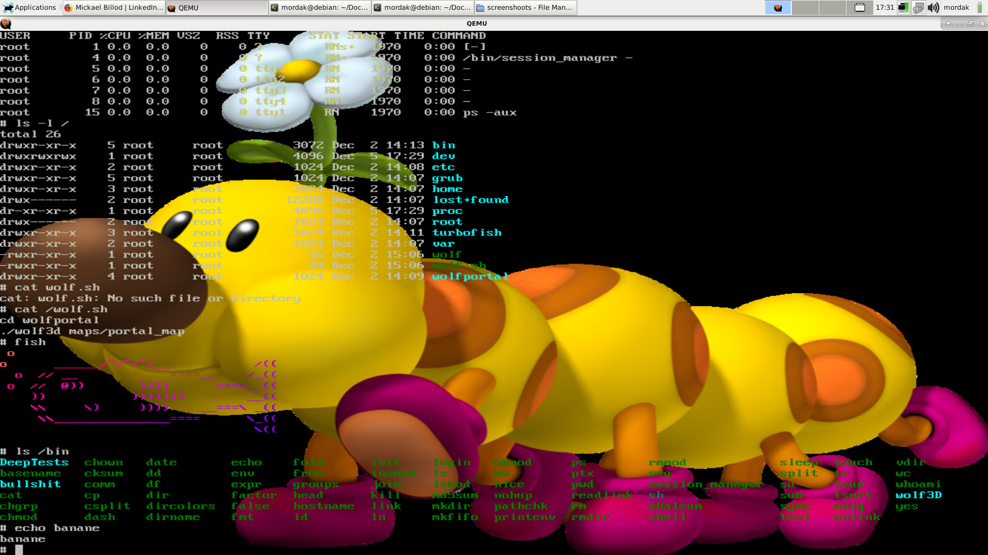Shade QEMU window with up-arrow button

point(948,23)
